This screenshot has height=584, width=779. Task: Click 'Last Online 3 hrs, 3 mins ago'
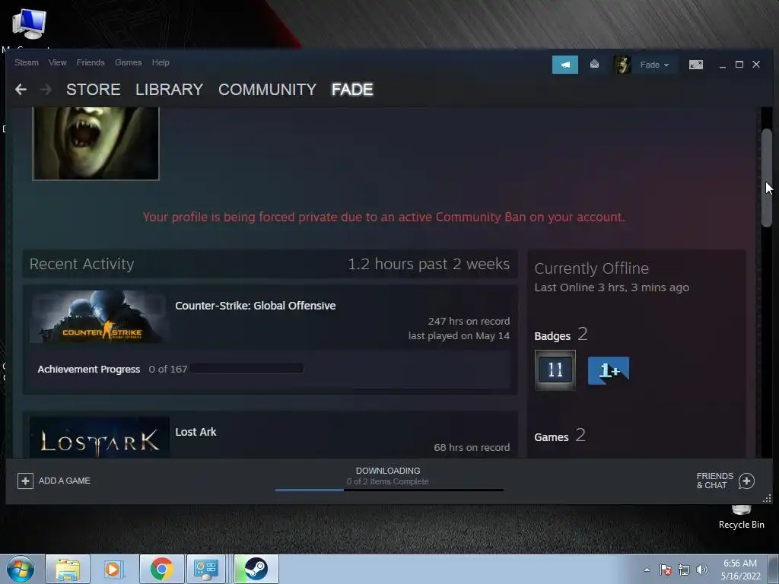click(x=612, y=287)
